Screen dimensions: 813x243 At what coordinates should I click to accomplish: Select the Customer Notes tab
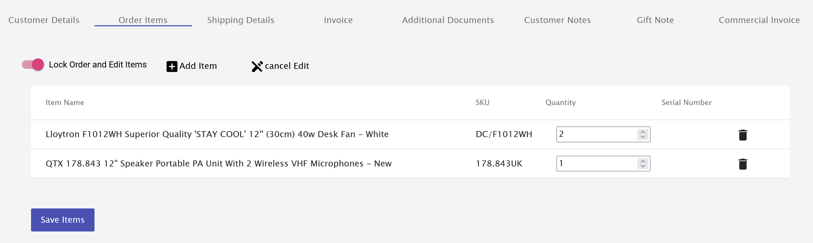click(x=557, y=20)
